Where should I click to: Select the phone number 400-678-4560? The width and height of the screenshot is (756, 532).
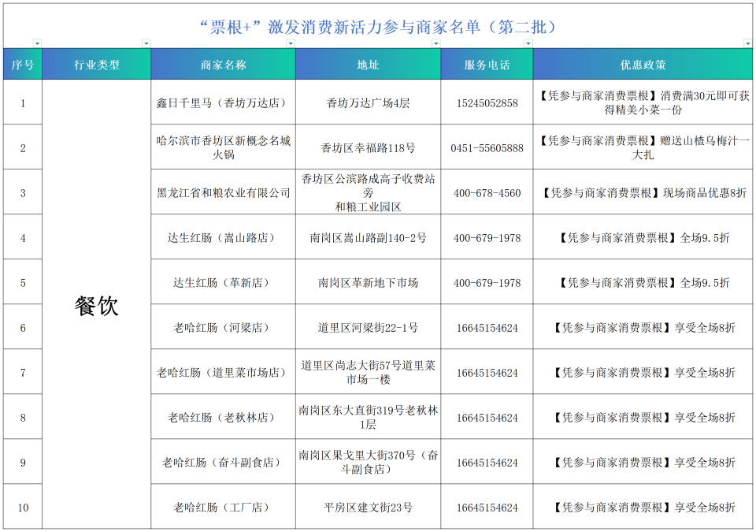coord(487,192)
